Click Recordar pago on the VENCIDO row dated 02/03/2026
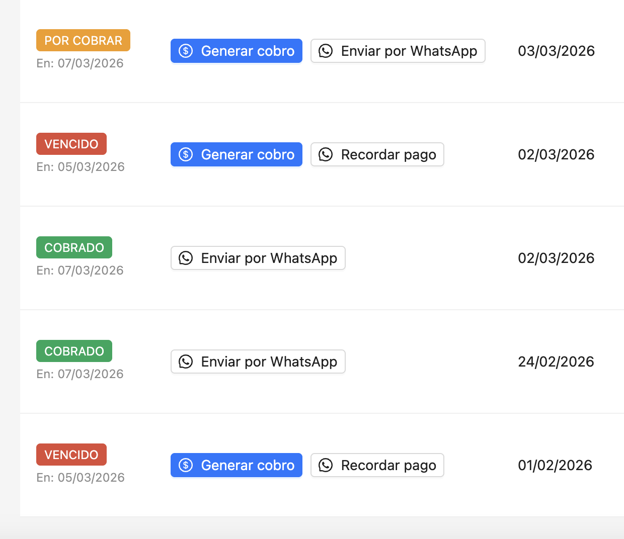Viewport: 624px width, 539px height. [x=377, y=154]
